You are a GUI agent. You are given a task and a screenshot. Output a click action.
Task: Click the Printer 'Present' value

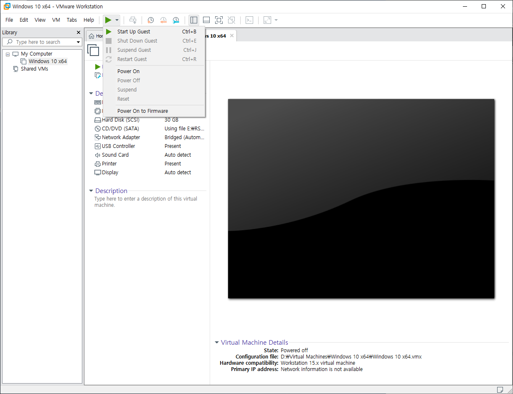pyautogui.click(x=173, y=164)
